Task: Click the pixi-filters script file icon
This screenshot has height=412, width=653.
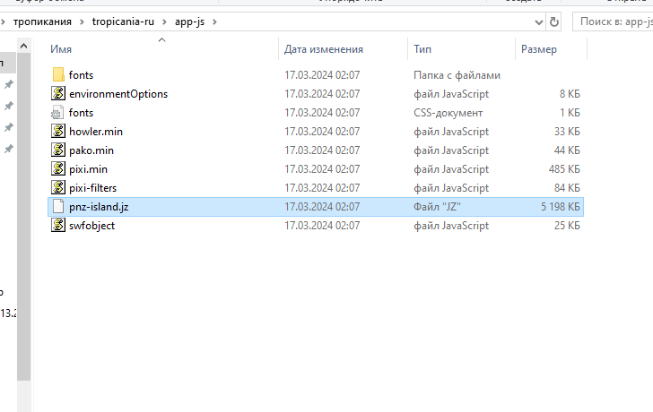Action: coord(58,187)
